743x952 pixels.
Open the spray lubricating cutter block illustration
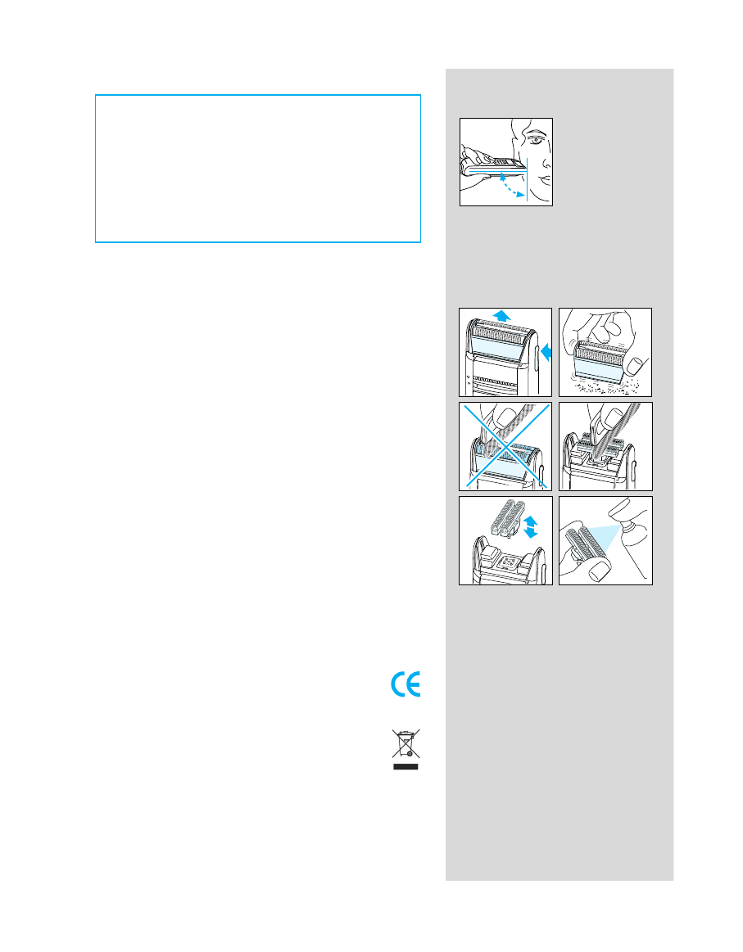(x=605, y=540)
